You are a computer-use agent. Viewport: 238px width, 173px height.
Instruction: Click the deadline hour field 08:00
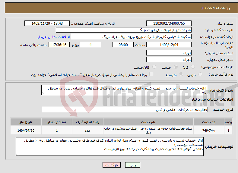[x=123, y=45]
